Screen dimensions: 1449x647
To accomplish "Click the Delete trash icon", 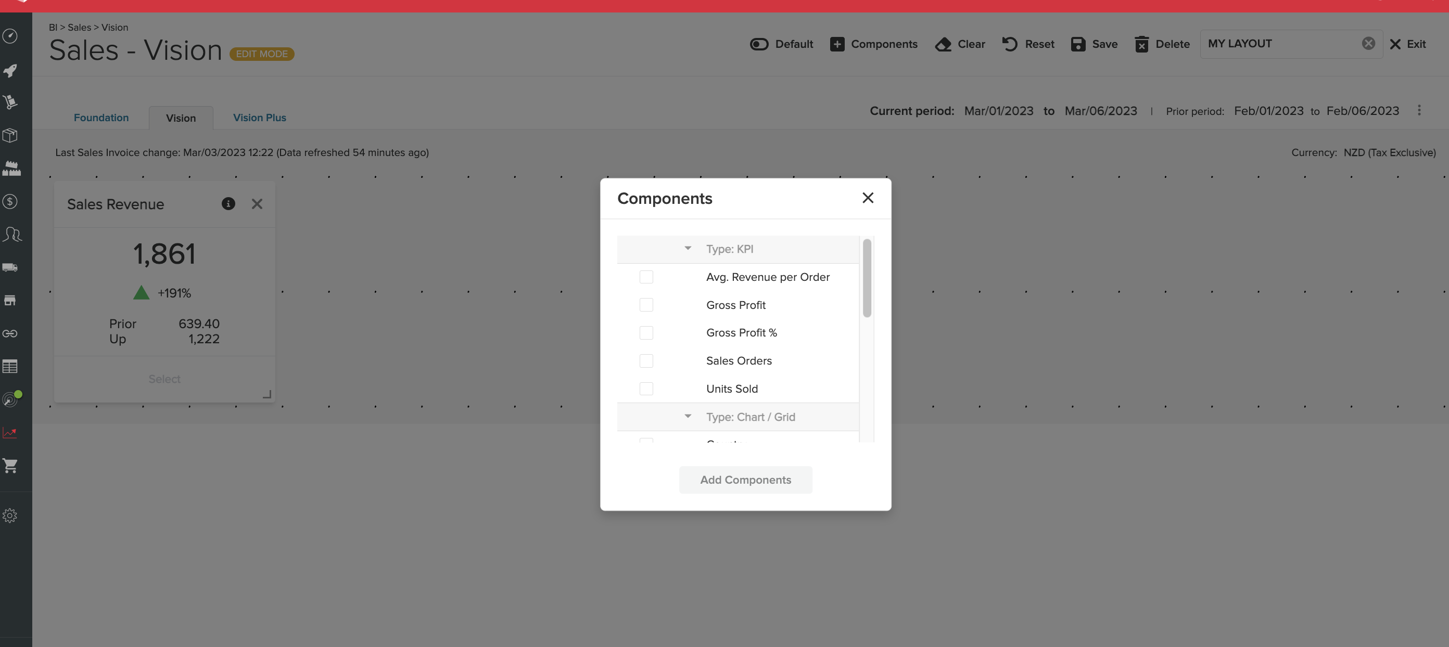I will pyautogui.click(x=1141, y=44).
